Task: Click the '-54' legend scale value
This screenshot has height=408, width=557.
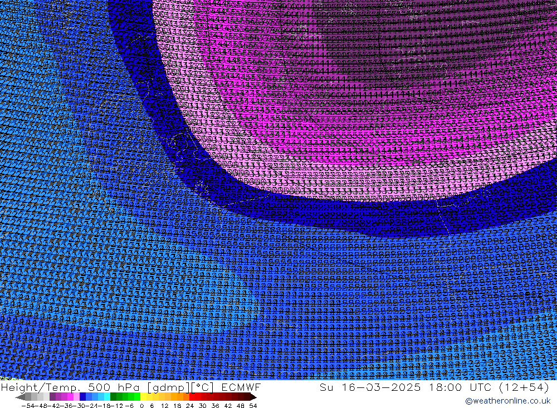Action: click(x=28, y=406)
